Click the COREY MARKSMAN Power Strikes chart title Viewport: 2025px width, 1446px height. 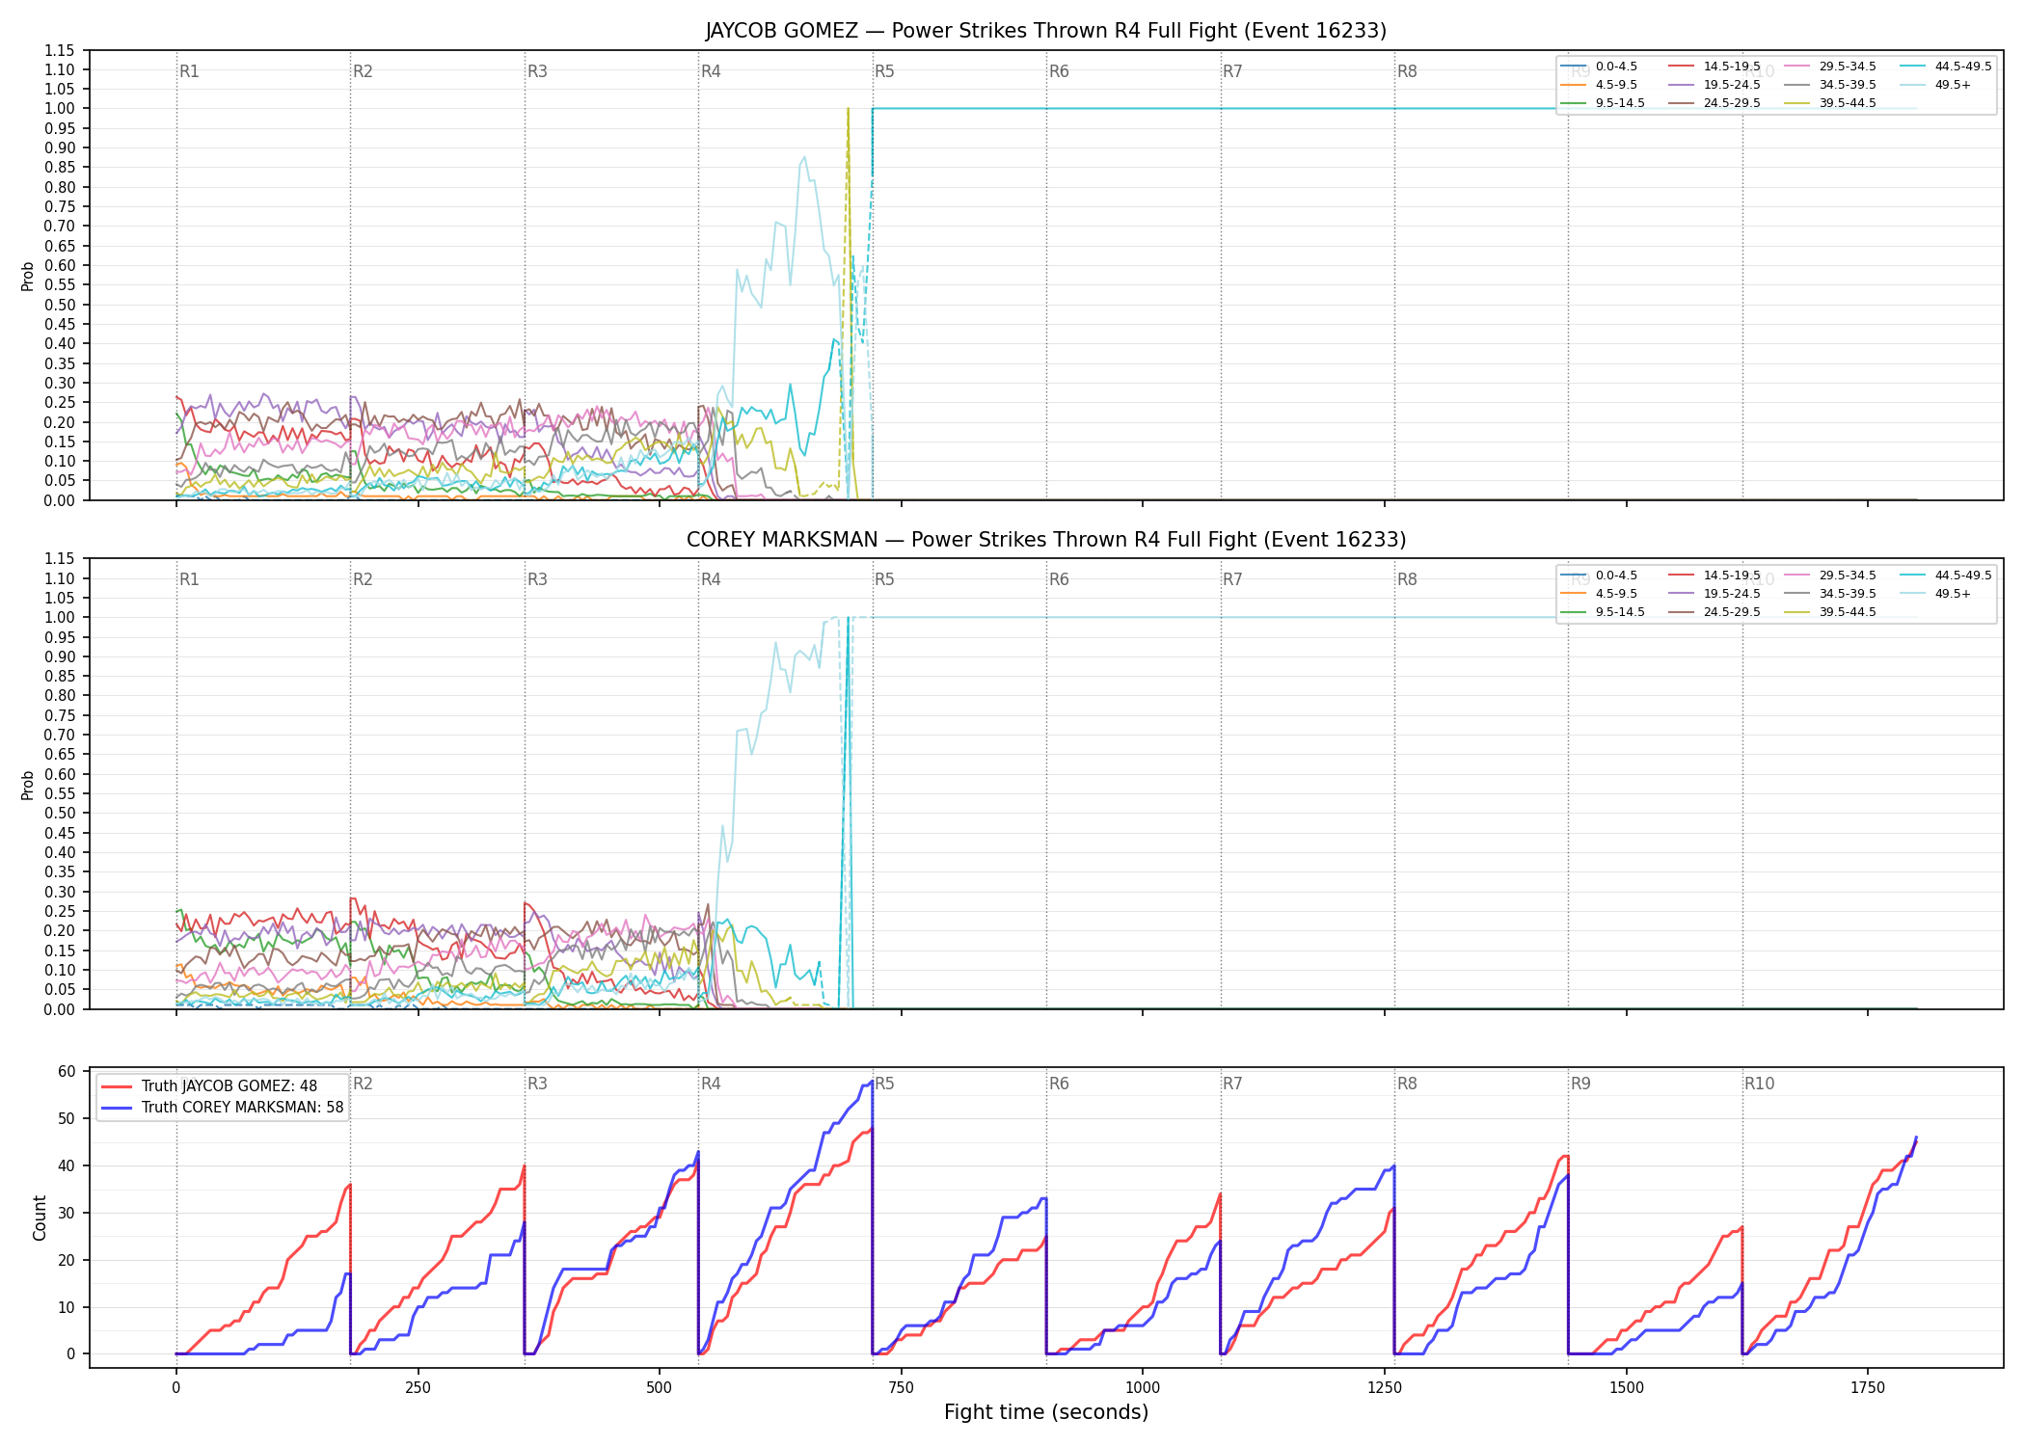[x=1046, y=540]
